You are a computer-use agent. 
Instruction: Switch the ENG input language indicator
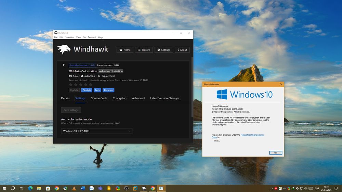tap(317, 188)
